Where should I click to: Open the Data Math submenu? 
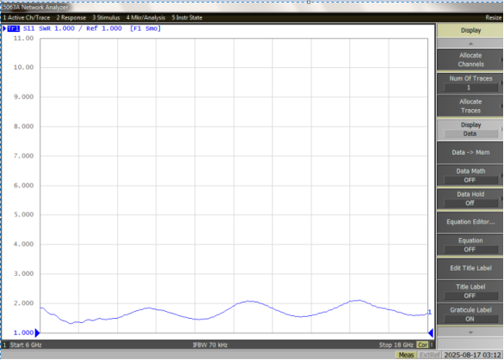click(470, 175)
